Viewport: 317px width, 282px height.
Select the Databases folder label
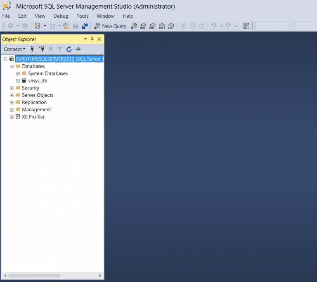tap(33, 66)
